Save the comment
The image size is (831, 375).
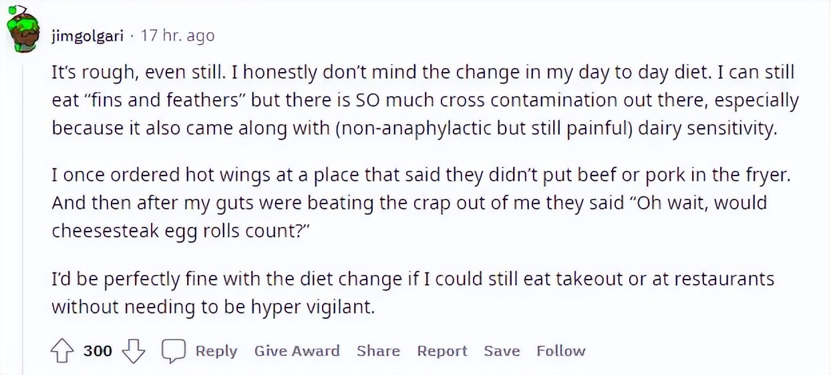[x=502, y=351]
